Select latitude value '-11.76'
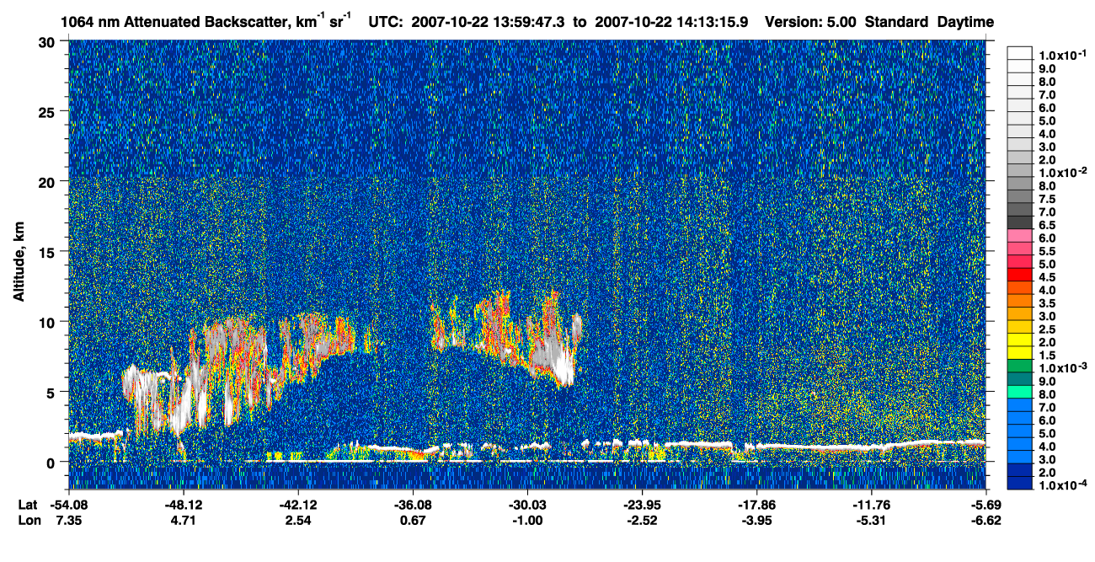This screenshot has width=1095, height=562. click(x=872, y=505)
